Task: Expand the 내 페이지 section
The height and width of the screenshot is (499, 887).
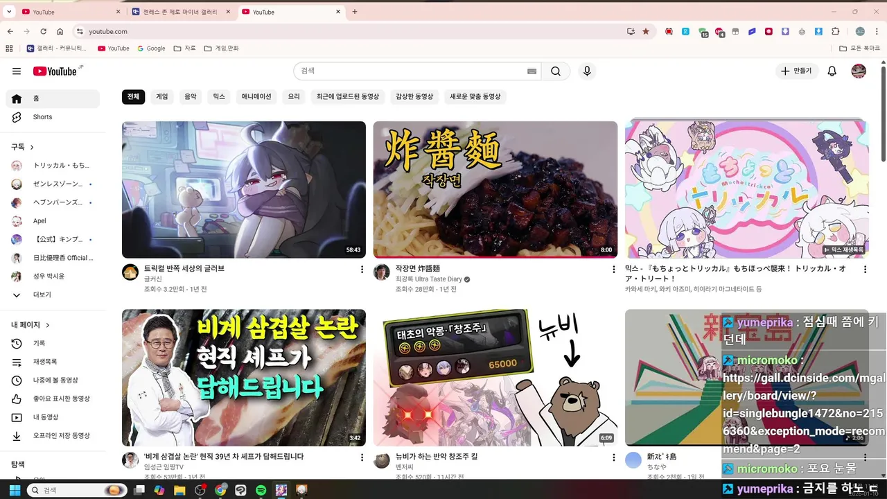Action: point(30,325)
